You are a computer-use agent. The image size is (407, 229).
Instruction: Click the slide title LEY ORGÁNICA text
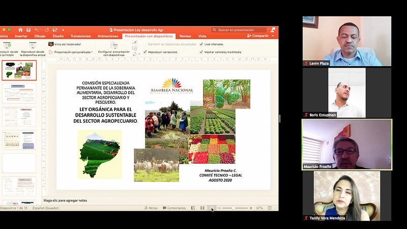pyautogui.click(x=106, y=115)
